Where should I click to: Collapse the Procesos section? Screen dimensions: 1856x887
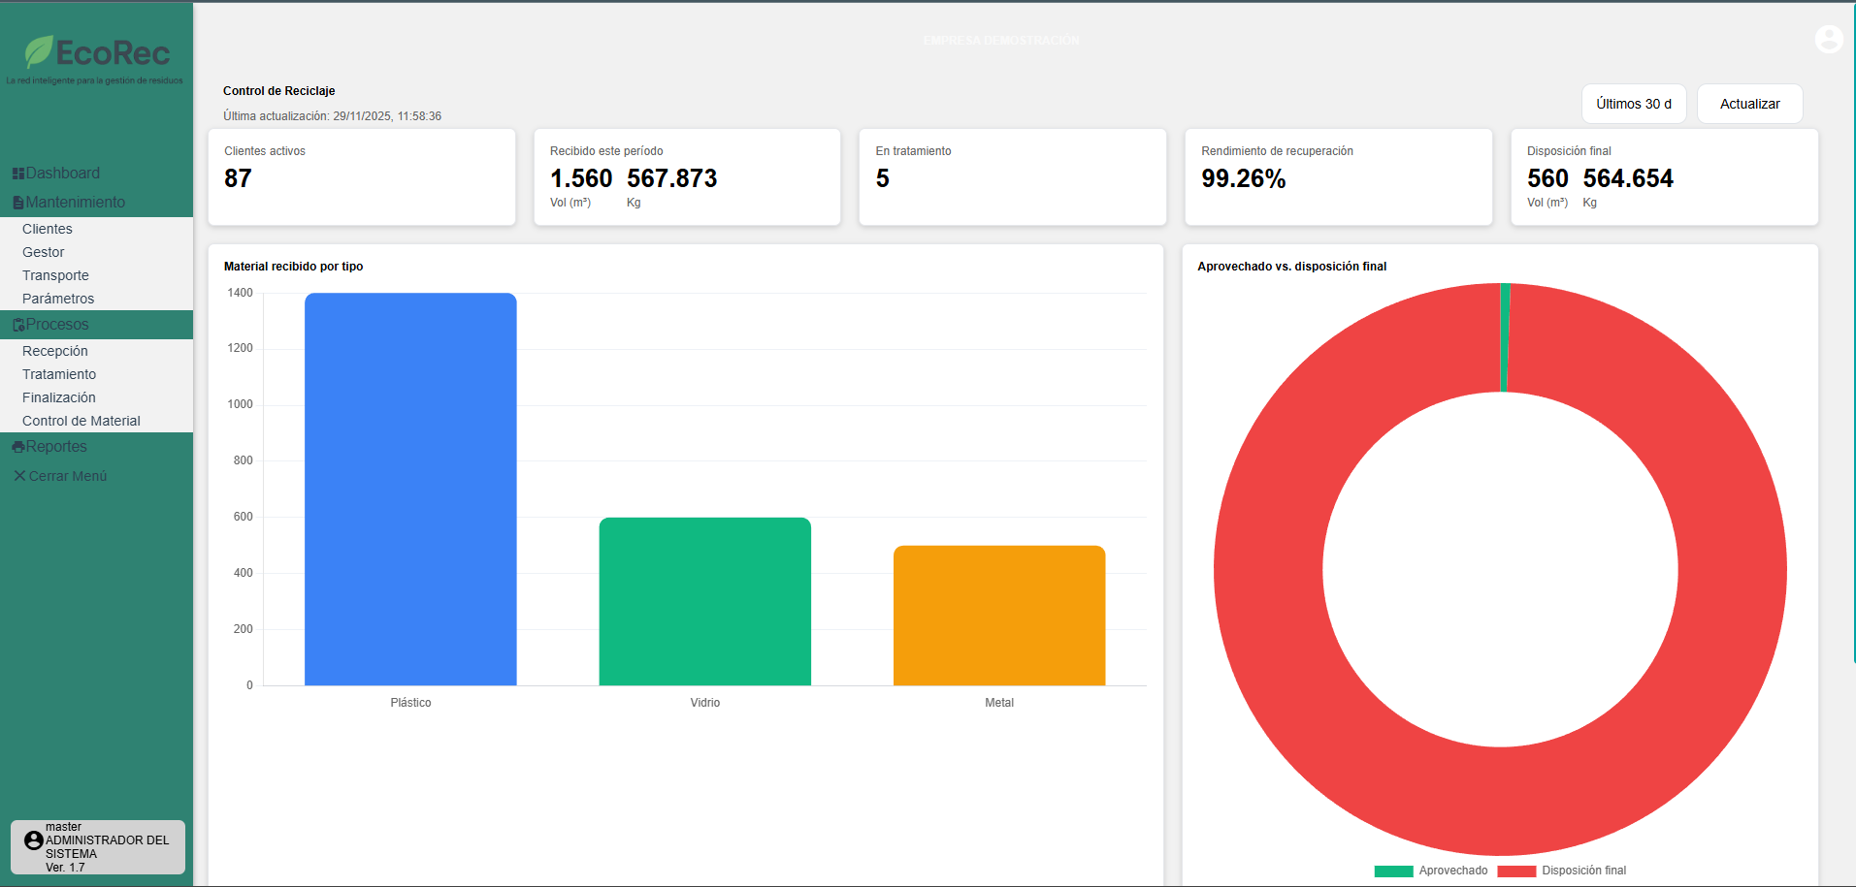click(x=58, y=324)
